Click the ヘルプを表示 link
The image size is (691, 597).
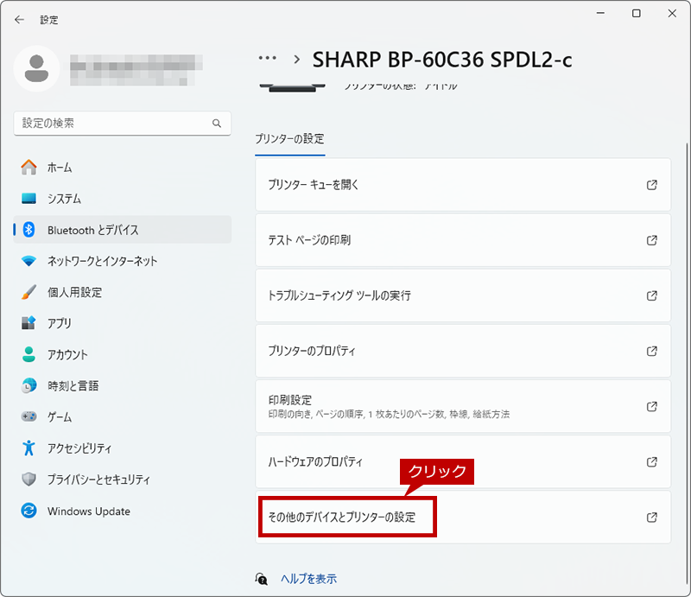(308, 579)
